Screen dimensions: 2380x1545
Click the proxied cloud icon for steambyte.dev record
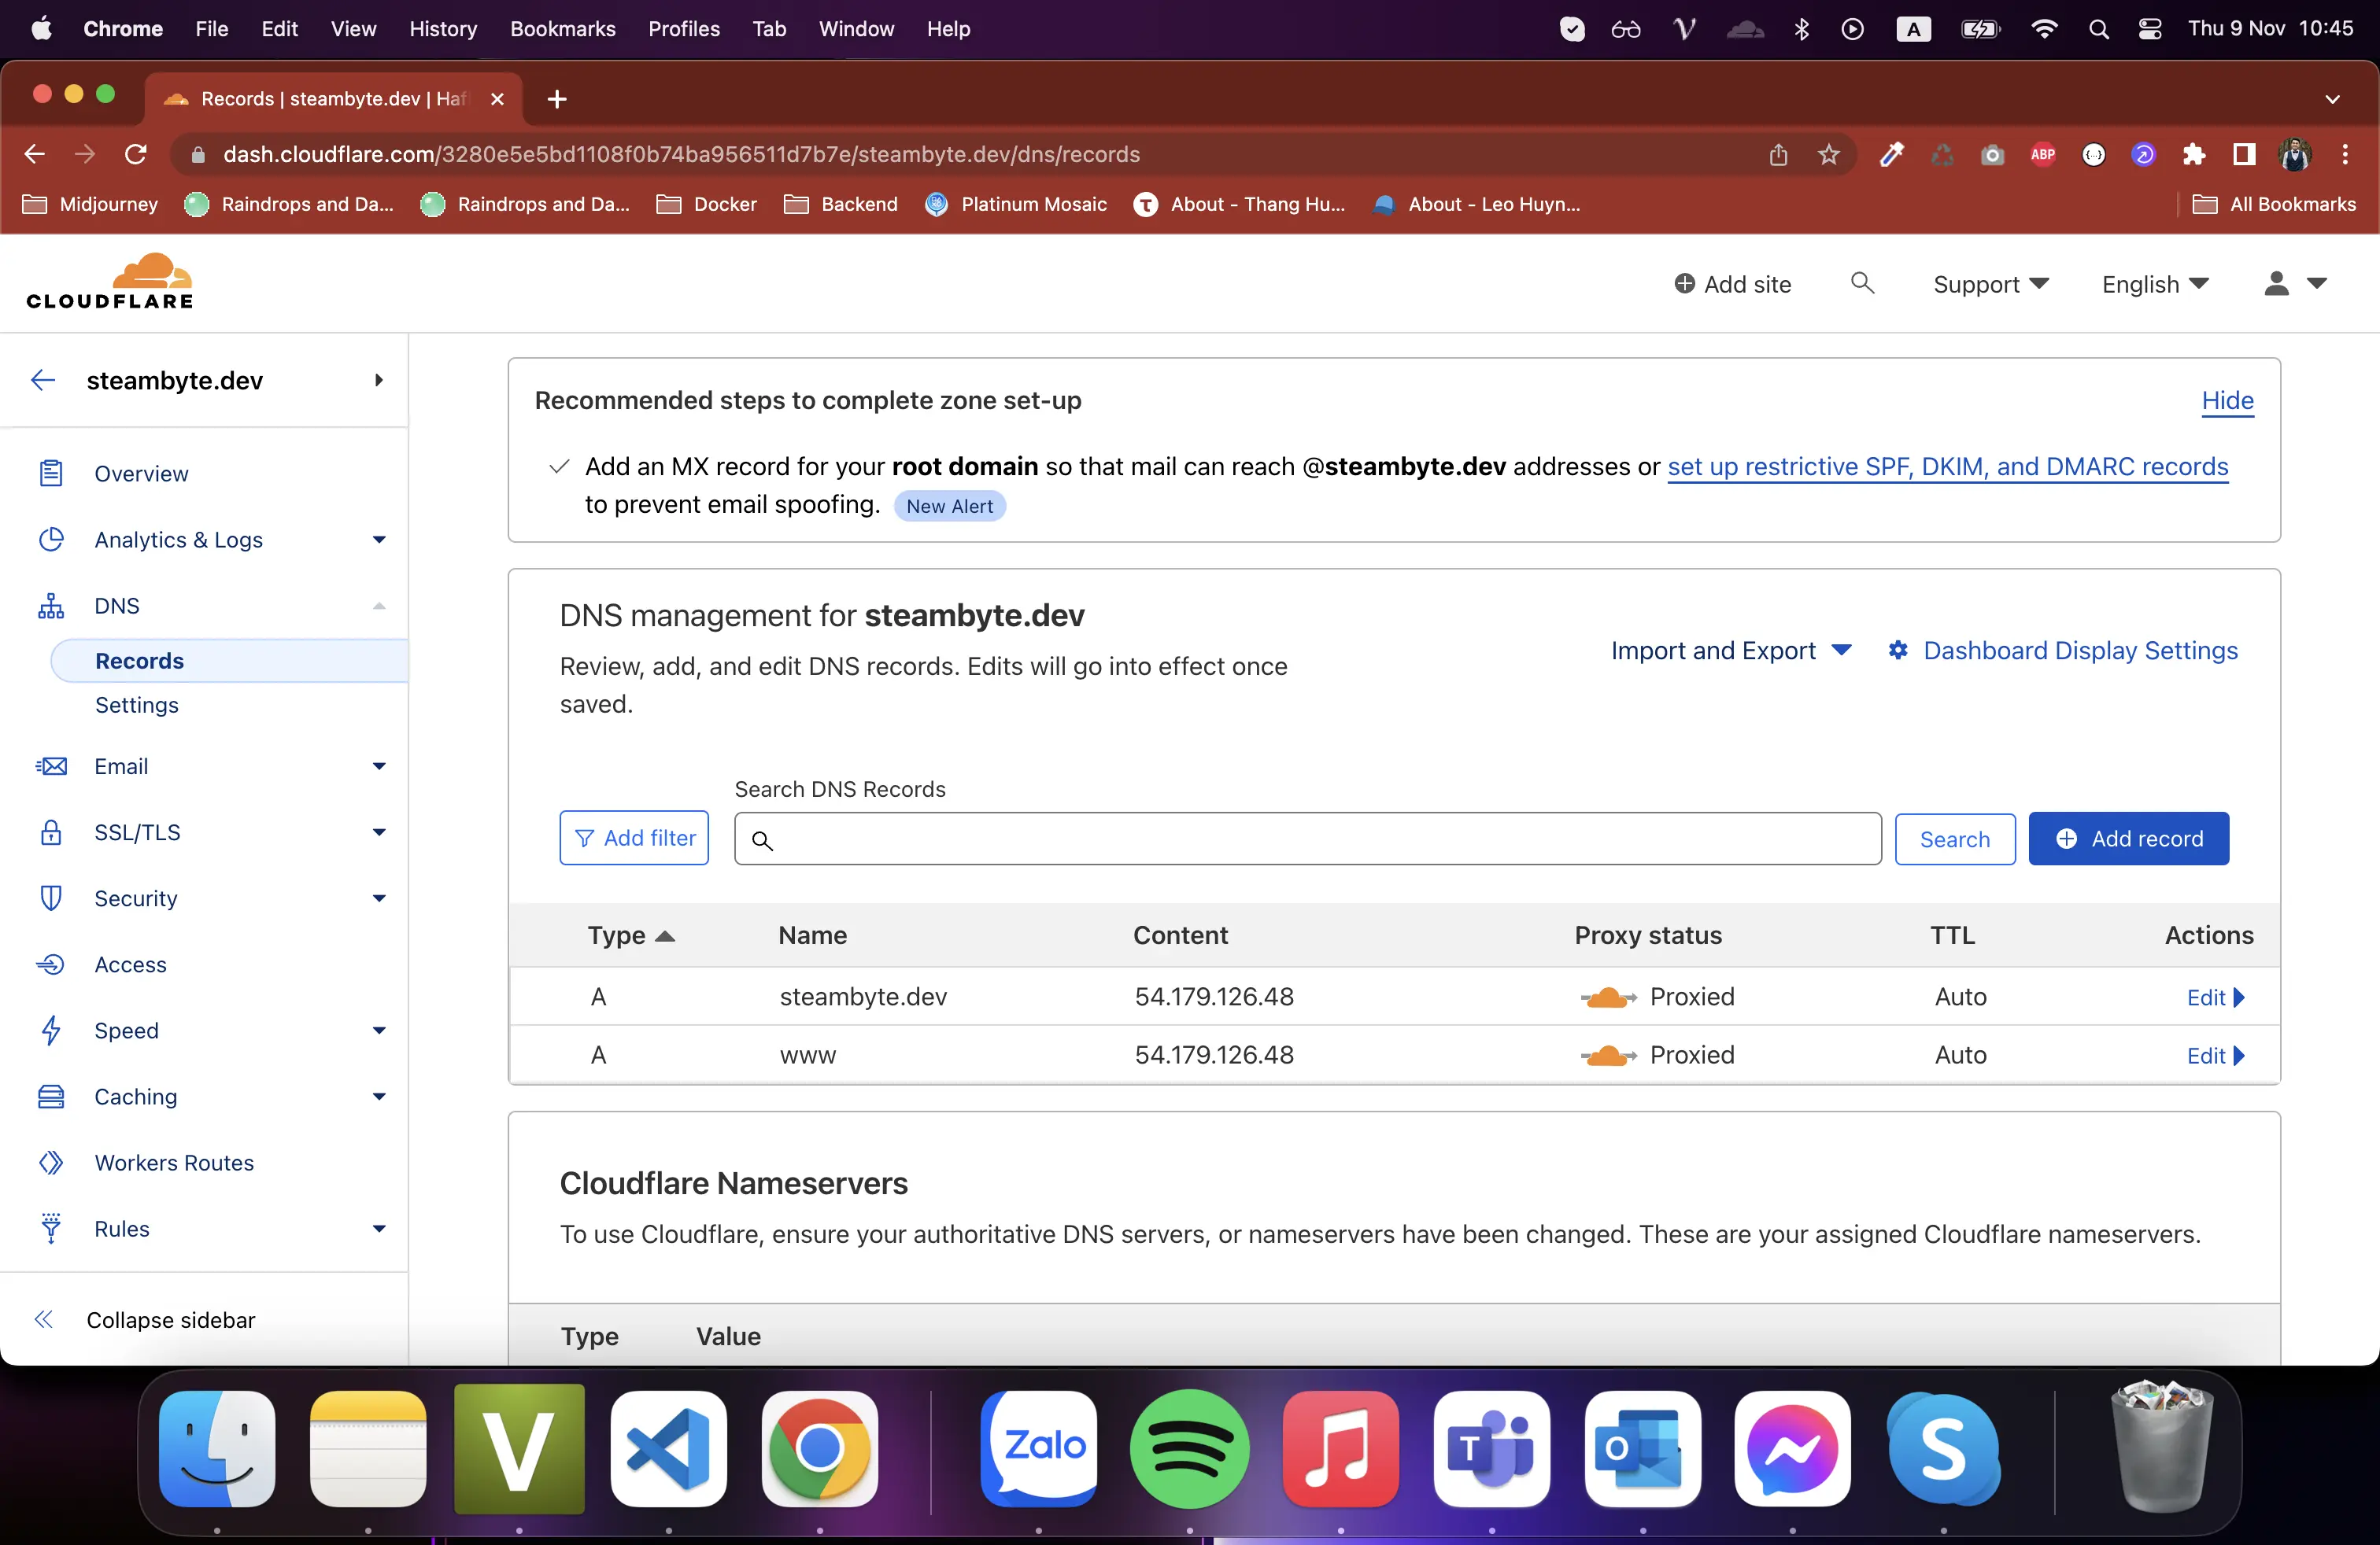(x=1608, y=997)
